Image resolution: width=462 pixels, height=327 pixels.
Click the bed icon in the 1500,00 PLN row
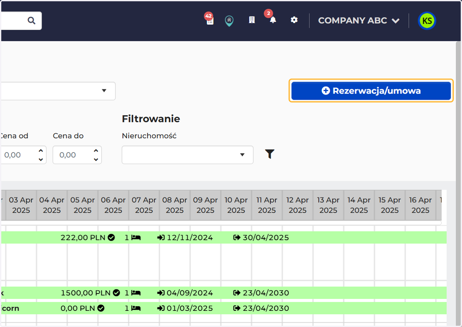coord(136,293)
